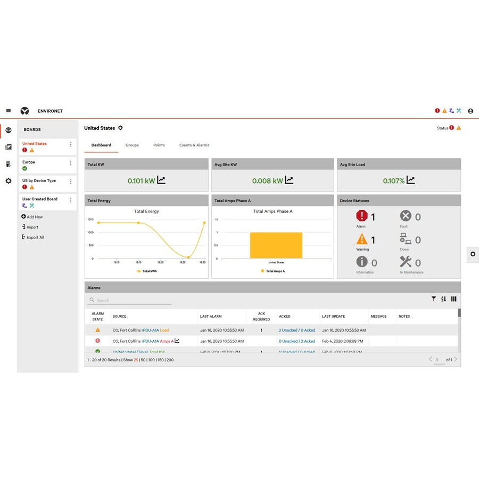Open Settings via the gear icon in sidebar
Viewport: 479px width, 479px height.
point(7,180)
